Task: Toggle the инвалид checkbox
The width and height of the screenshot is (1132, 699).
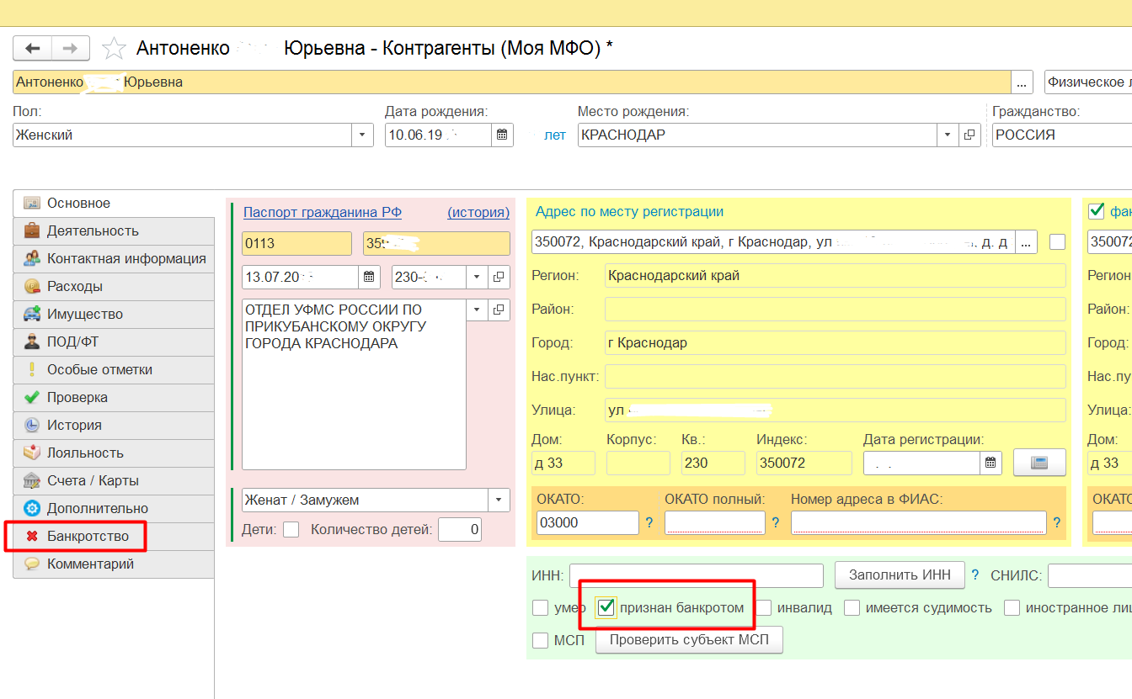Action: pyautogui.click(x=763, y=607)
